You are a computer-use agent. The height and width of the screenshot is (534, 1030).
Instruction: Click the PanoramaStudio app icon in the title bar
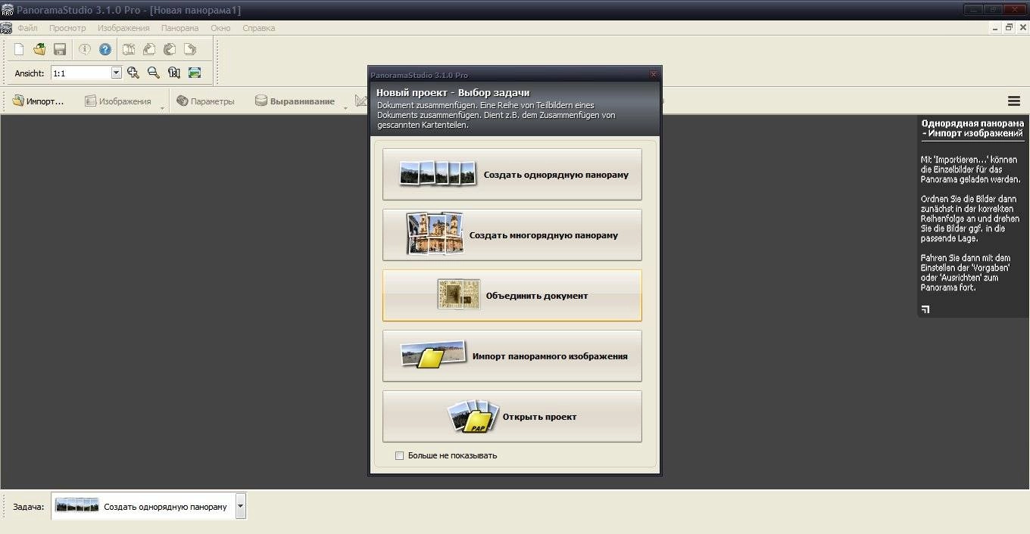7,10
